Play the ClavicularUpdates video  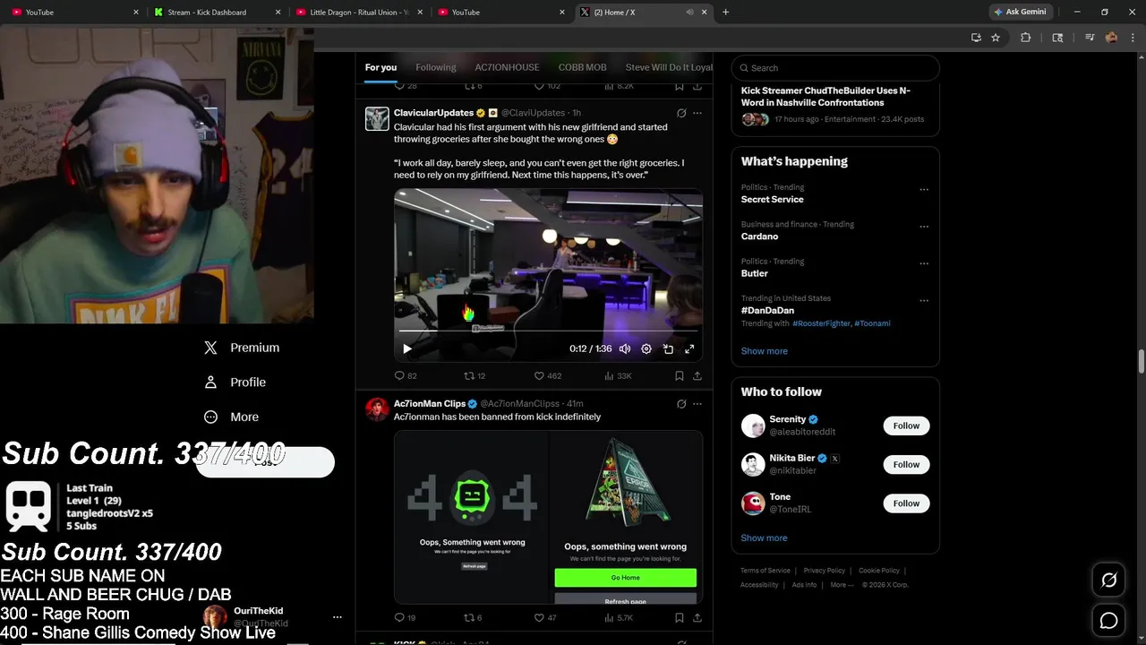click(x=406, y=348)
